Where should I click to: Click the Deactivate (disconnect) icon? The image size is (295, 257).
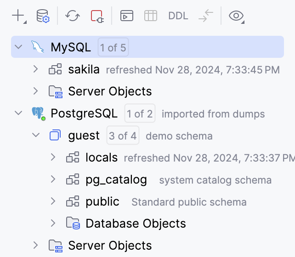(x=97, y=16)
